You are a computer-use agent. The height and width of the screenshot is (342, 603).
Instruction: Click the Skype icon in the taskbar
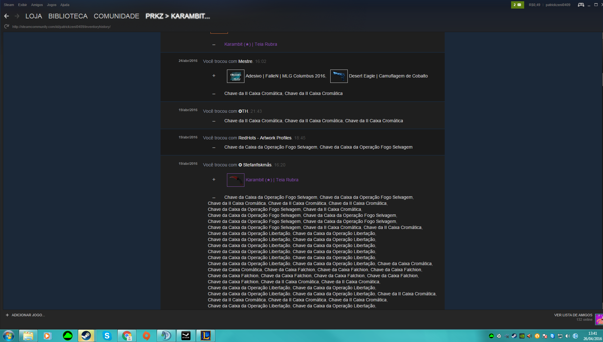coord(107,336)
